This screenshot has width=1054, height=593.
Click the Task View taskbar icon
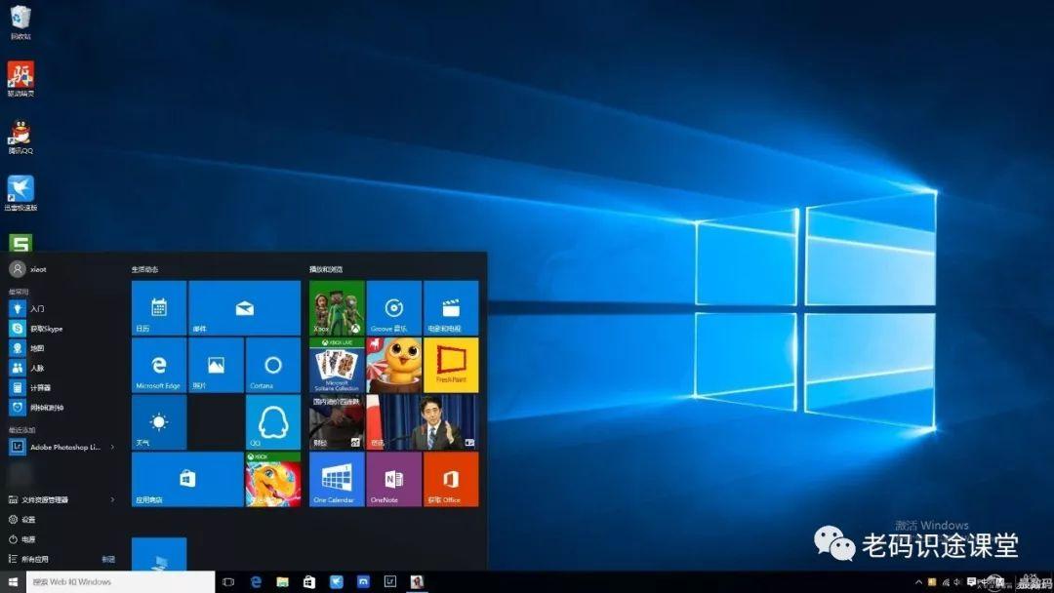(228, 582)
